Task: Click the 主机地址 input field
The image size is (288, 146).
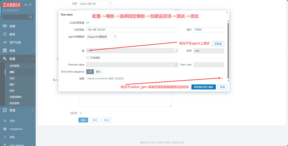Action: [132, 30]
